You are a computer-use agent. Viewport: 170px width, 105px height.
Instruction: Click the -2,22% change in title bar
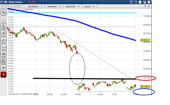32,2
